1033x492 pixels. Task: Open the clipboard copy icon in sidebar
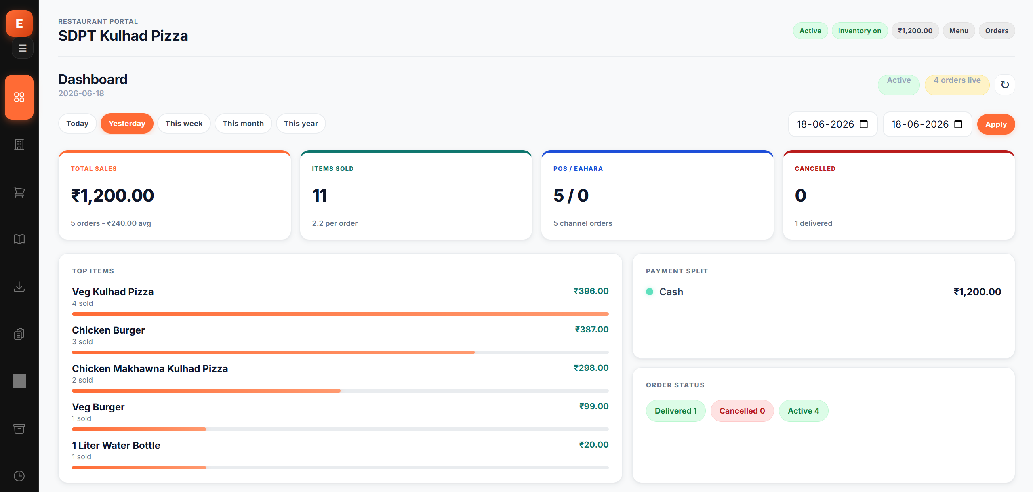point(19,334)
